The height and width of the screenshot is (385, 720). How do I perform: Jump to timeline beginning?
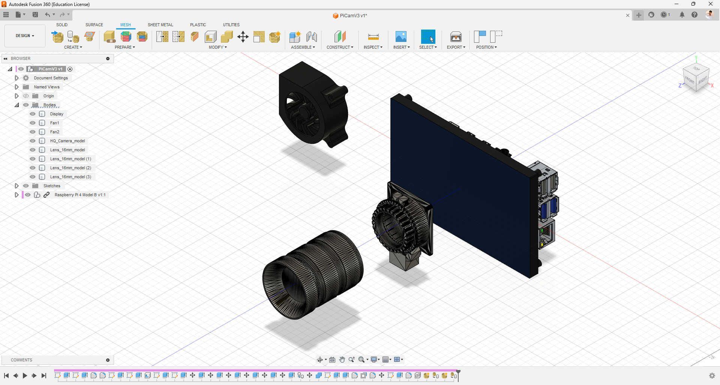[6, 376]
